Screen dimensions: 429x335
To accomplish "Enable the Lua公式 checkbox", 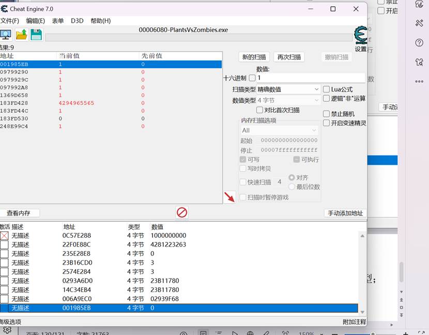I will (x=326, y=89).
